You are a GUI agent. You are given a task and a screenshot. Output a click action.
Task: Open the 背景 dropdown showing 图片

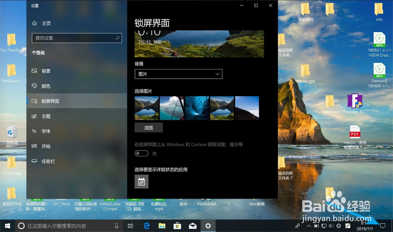(x=178, y=74)
